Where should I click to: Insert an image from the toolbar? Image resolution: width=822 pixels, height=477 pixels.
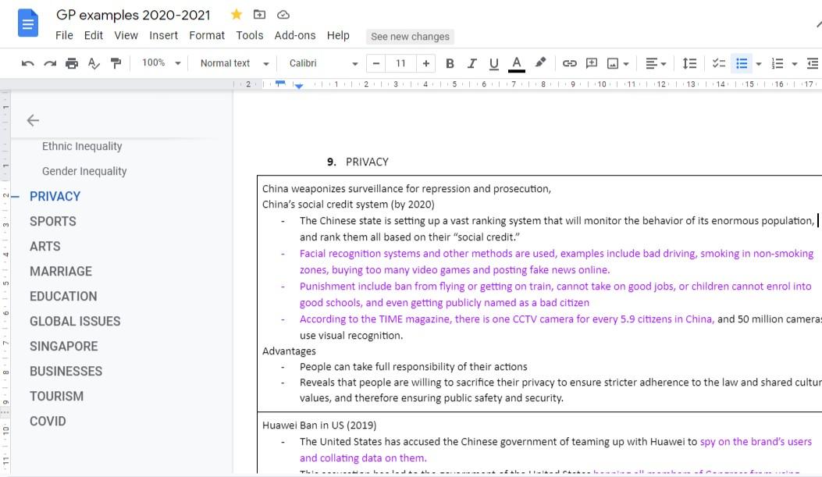[614, 63]
